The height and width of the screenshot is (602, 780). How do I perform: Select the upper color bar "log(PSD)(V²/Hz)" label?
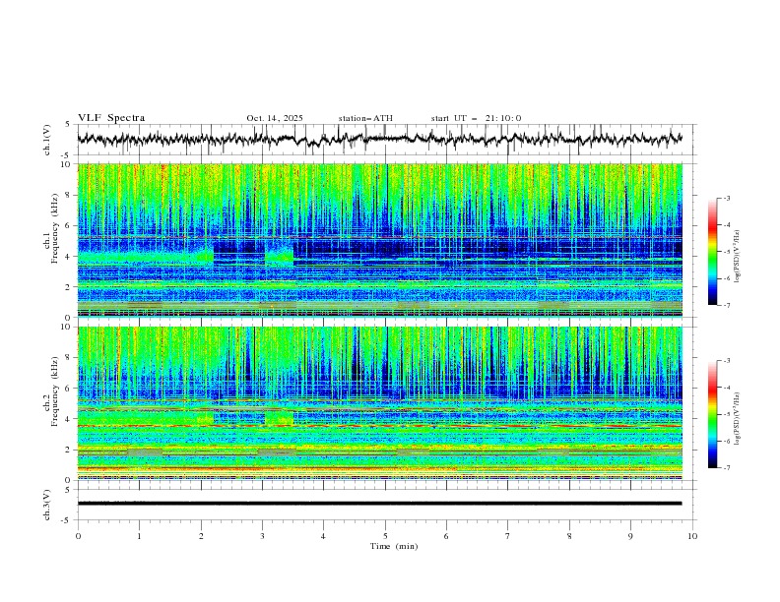coord(737,257)
